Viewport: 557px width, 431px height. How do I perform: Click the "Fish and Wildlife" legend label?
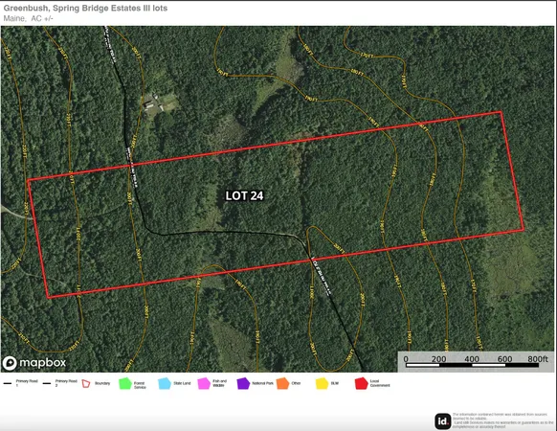[219, 383]
